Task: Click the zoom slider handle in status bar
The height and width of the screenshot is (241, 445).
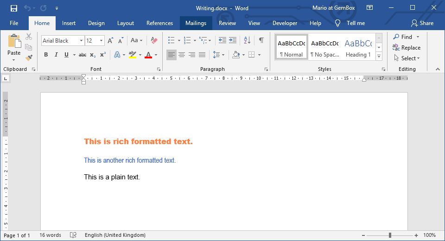Action: [x=390, y=235]
